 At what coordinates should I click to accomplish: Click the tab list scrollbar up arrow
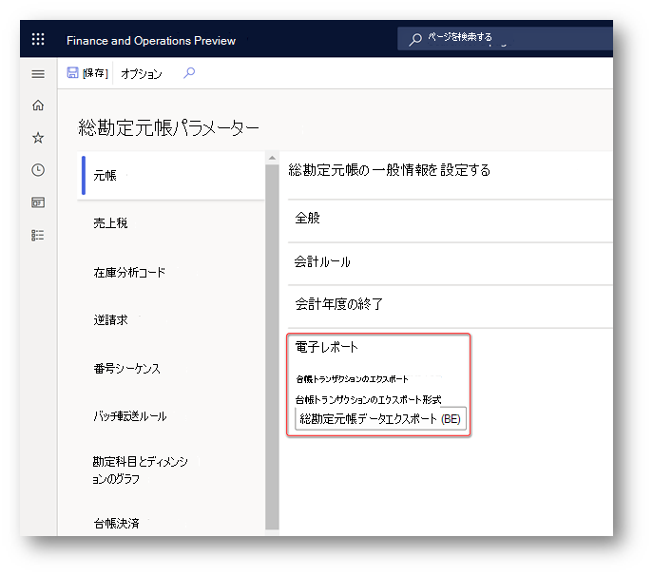click(x=272, y=158)
